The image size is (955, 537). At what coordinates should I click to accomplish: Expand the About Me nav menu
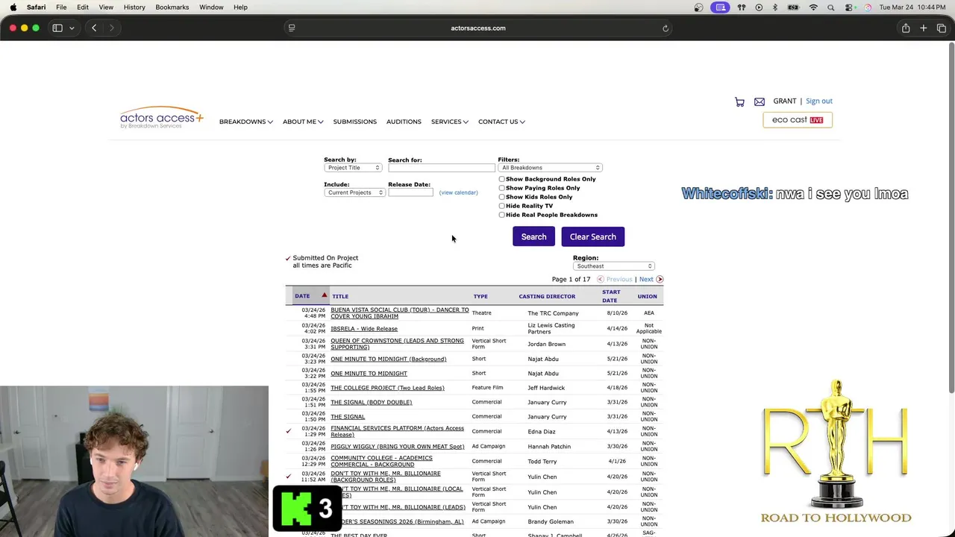(302, 122)
